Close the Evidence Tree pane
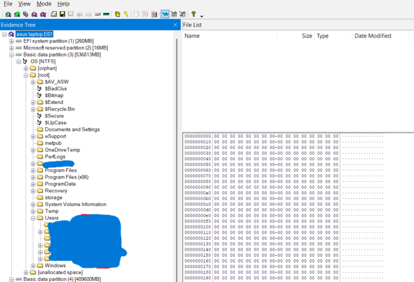This screenshot has height=282, width=414. click(175, 25)
